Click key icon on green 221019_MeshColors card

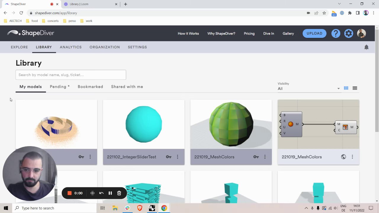(x=256, y=157)
